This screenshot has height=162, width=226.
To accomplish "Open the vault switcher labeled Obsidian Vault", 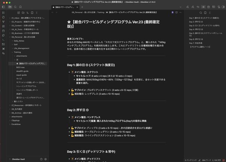I will 18,159.
